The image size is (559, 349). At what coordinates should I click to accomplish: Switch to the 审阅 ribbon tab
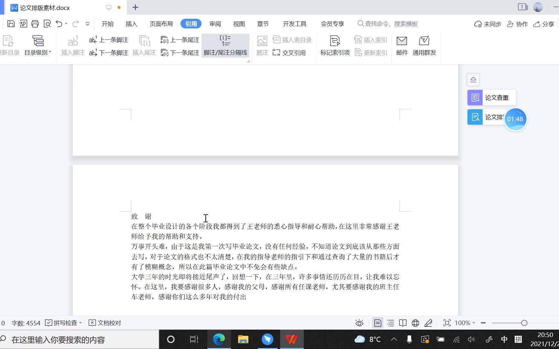point(215,24)
